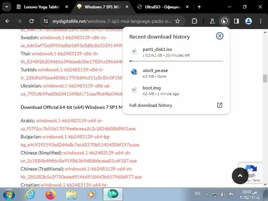Download the Thai x86 language pack link

pyautogui.click(x=72, y=58)
